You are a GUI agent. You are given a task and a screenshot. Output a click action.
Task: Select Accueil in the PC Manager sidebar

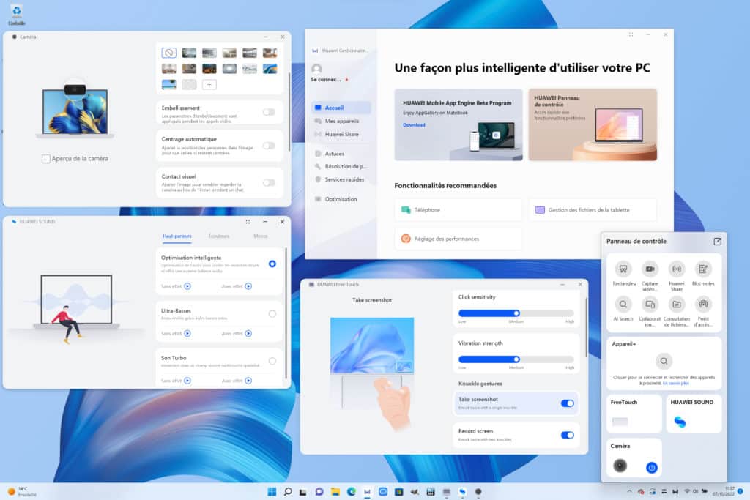(341, 108)
